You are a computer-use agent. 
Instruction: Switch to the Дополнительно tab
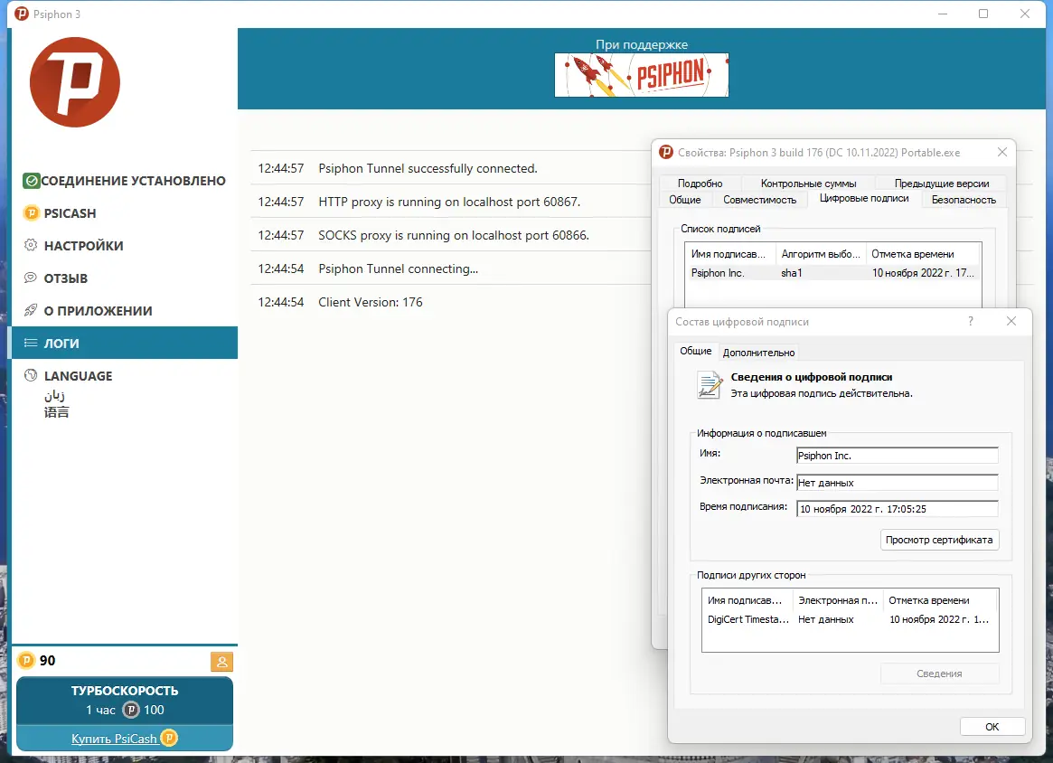(758, 353)
